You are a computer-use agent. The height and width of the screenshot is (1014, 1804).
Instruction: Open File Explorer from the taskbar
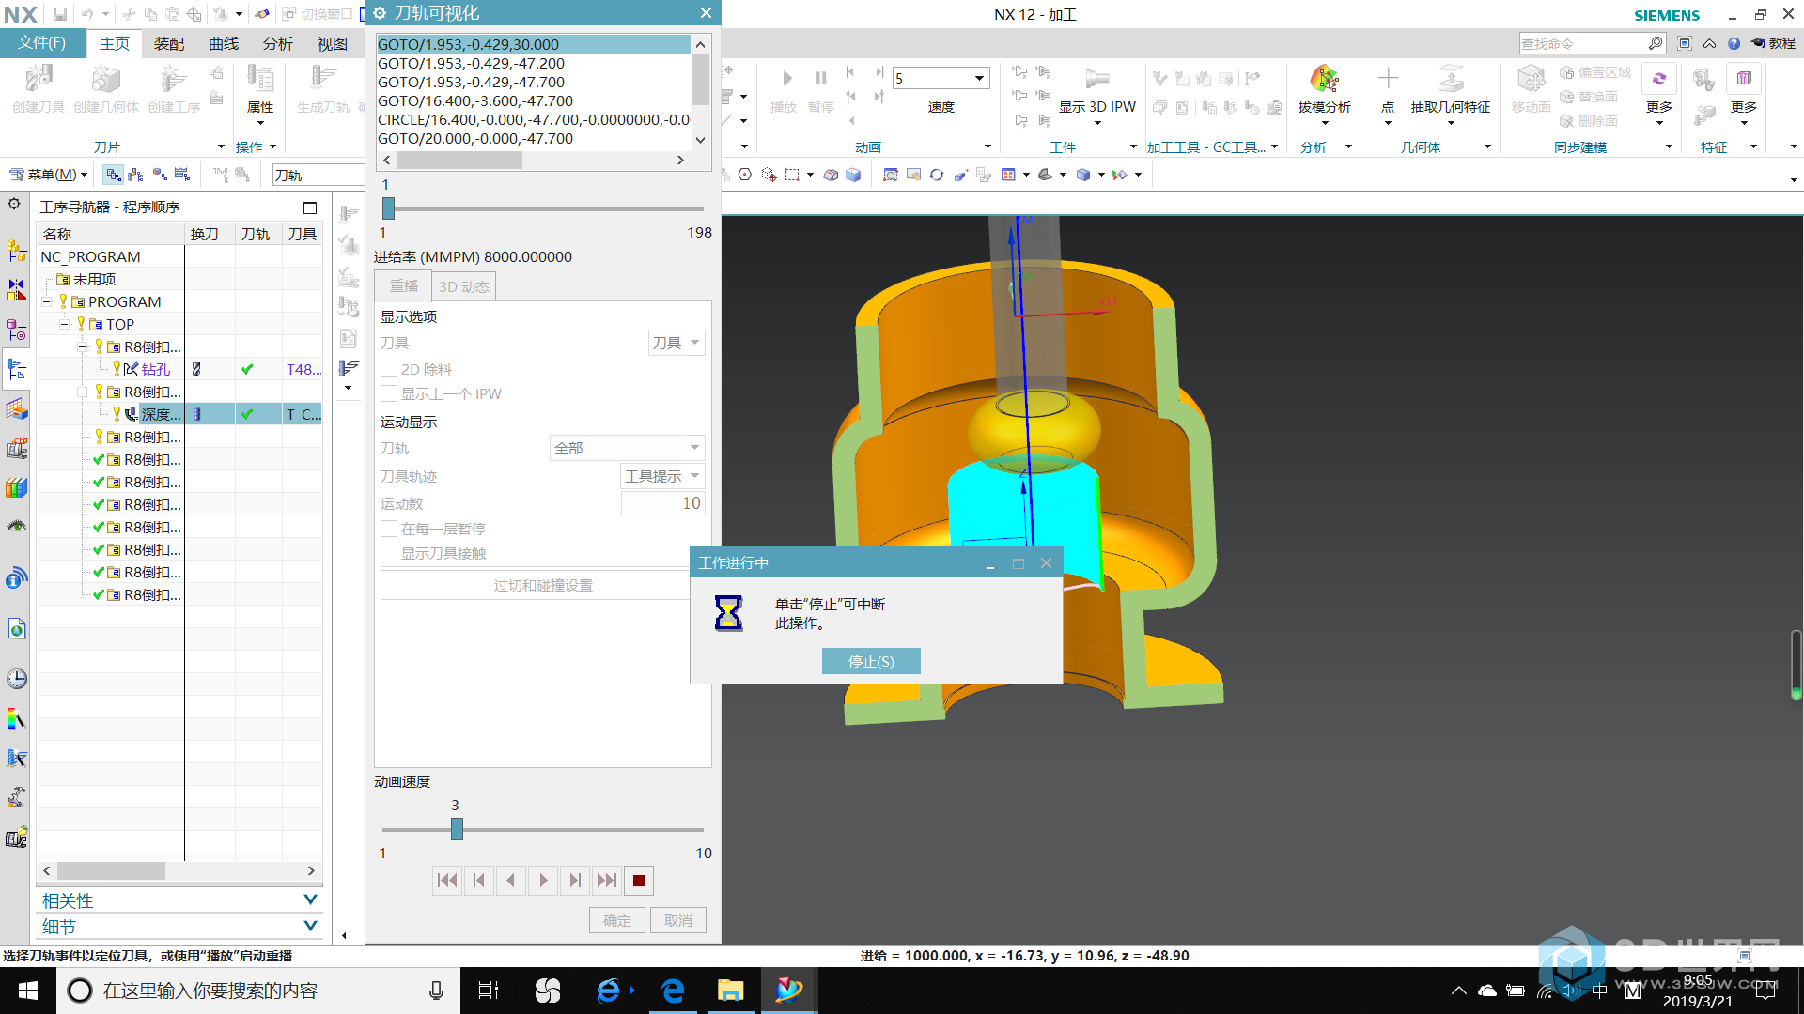[x=730, y=991]
